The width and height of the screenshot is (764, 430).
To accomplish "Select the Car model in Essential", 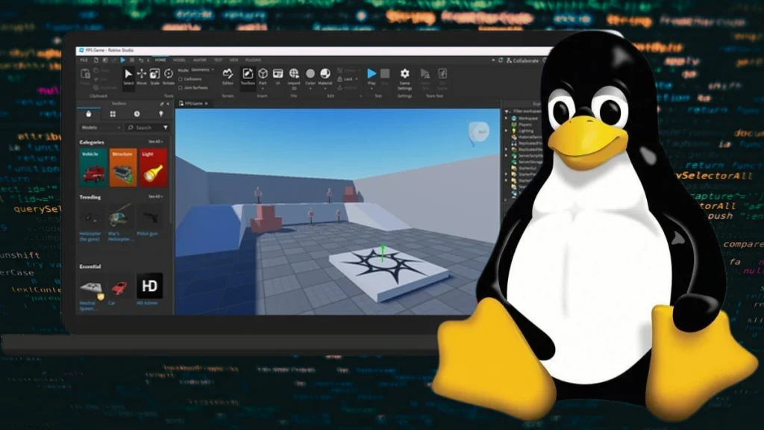I will (119, 287).
